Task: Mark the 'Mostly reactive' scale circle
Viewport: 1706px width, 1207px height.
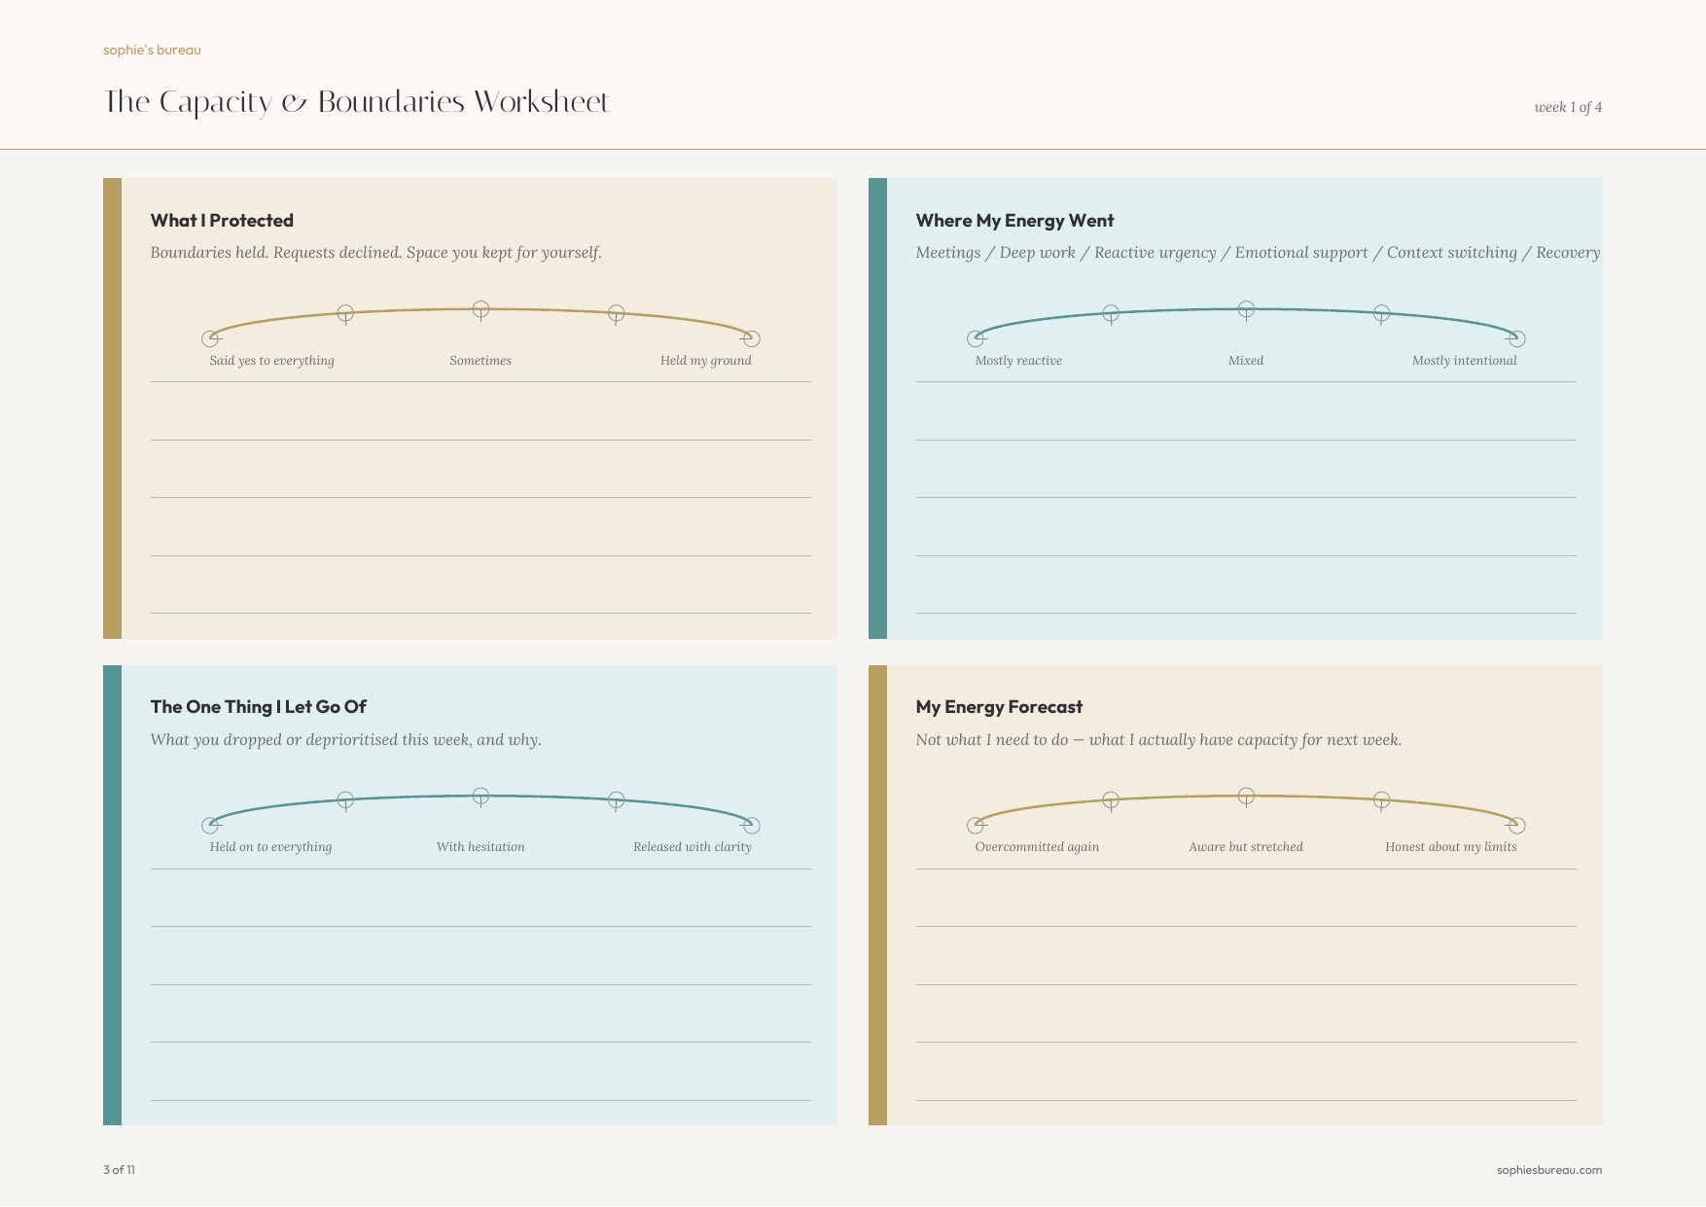Action: click(976, 338)
